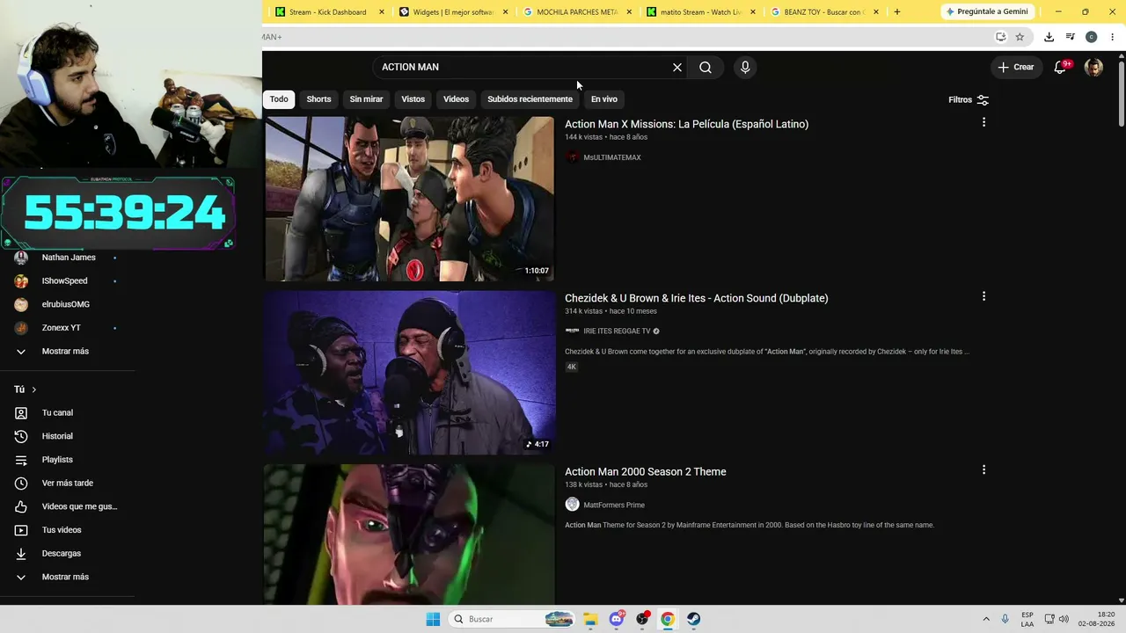Expand the Tú section chevron
Viewport: 1126px width, 633px height.
pos(34,389)
